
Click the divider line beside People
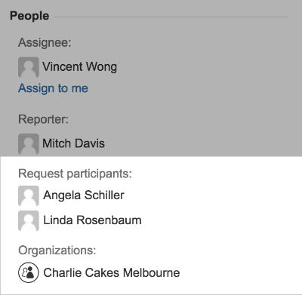(171, 17)
